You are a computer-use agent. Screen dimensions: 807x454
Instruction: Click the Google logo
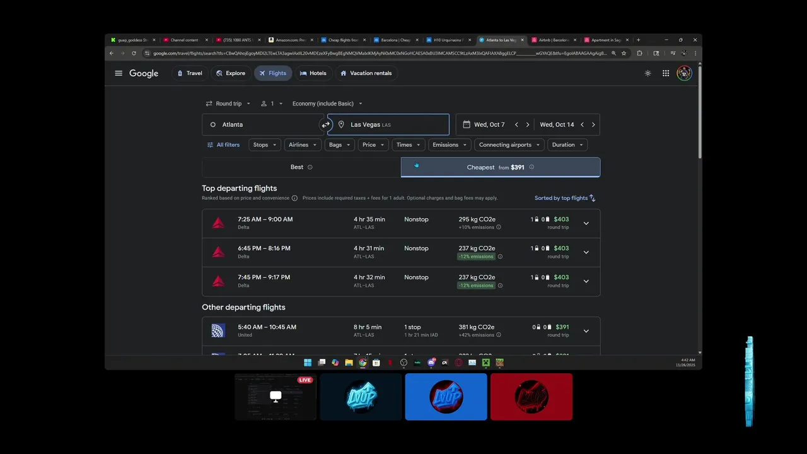[x=144, y=73]
